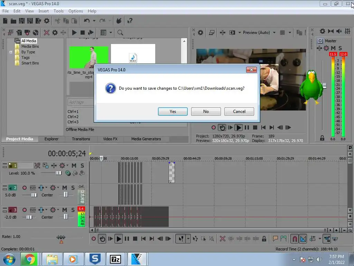This screenshot has width=354, height=266.
Task: Open Video Preview project properties gear
Action: click(201, 33)
